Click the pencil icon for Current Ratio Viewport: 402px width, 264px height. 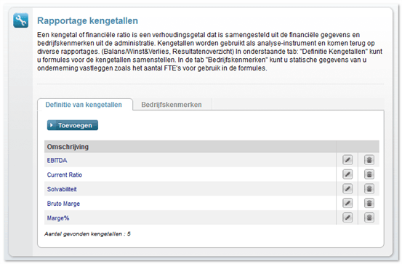[347, 175]
